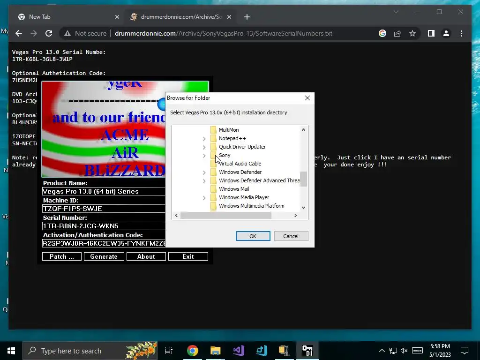Click the address bar URL
The width and height of the screenshot is (480, 360).
coord(224,33)
